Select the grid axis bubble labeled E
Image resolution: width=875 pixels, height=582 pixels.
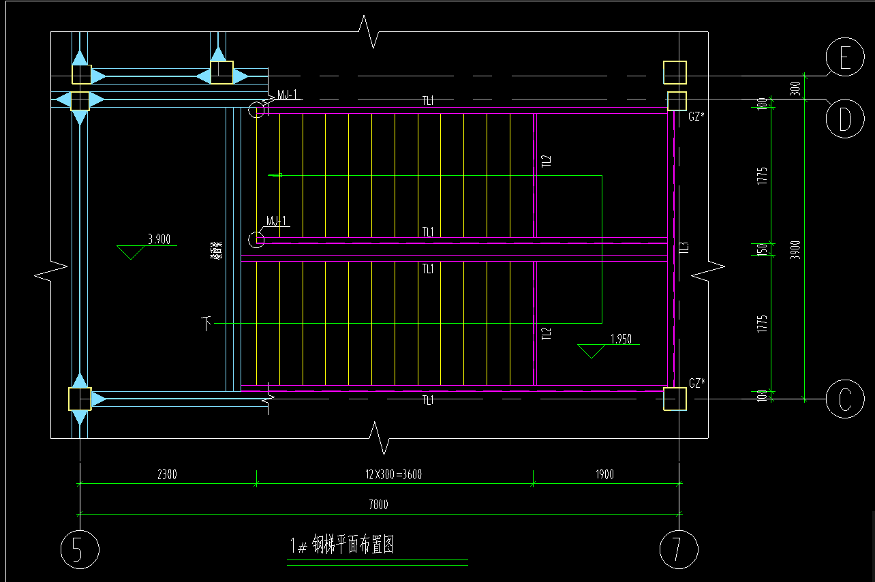[845, 57]
